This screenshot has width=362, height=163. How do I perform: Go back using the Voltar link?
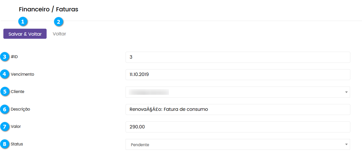[x=59, y=34]
